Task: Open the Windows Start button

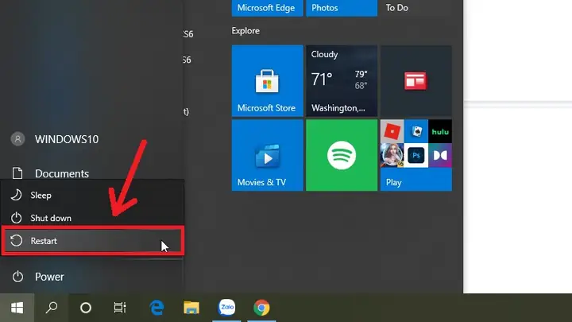Action: pyautogui.click(x=17, y=308)
